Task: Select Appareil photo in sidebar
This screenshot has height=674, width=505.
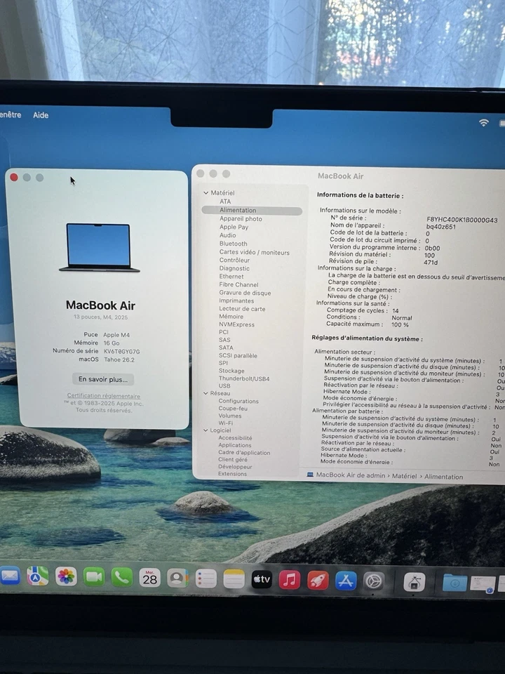Action: point(241,219)
